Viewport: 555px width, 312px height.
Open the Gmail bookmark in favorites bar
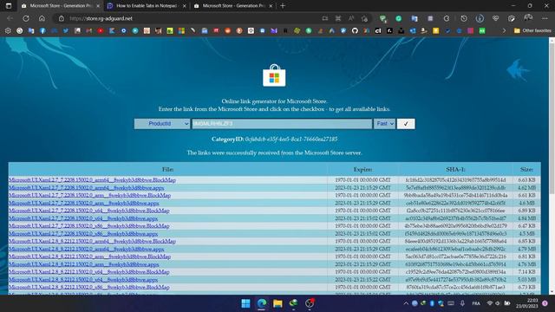click(x=88, y=31)
